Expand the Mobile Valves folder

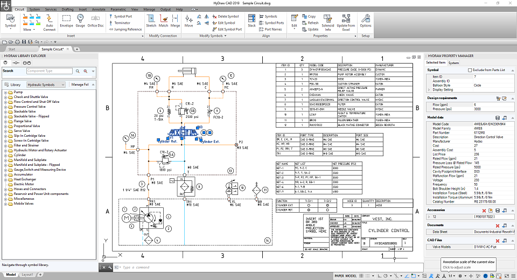coord(5,204)
